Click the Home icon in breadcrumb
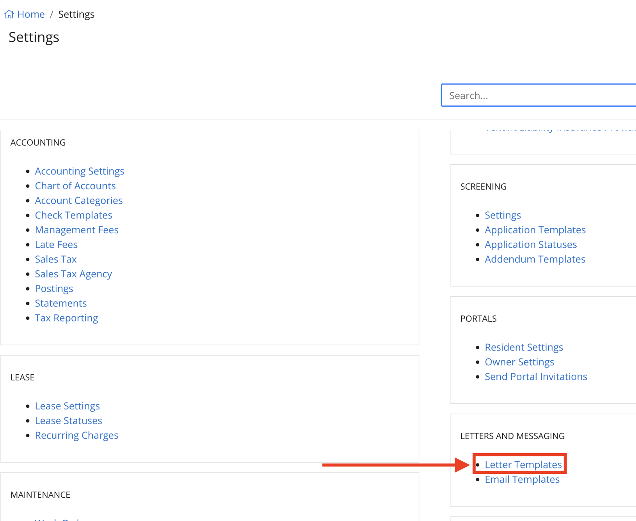The image size is (636, 521). (x=9, y=14)
